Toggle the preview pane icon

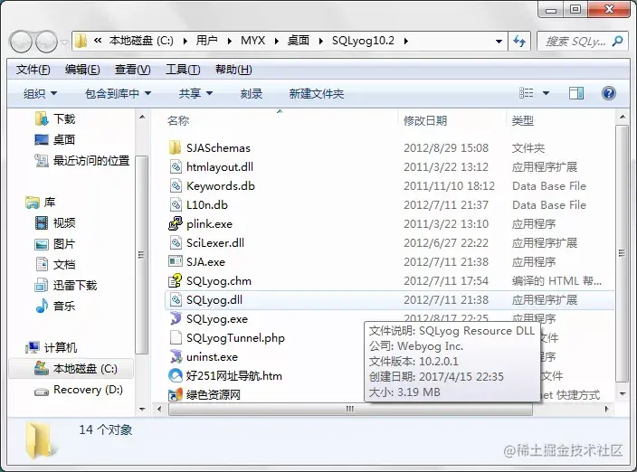click(576, 93)
